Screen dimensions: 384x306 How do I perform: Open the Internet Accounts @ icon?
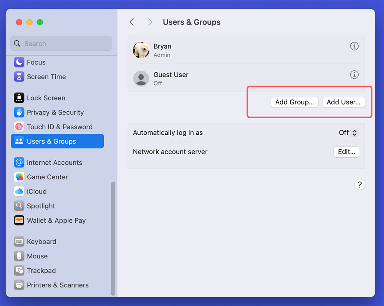(19, 162)
